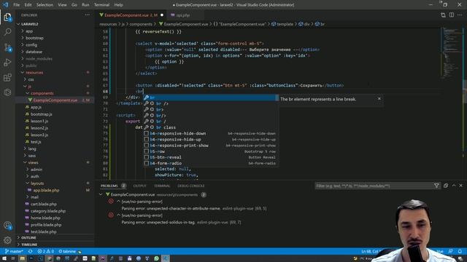Click the open changes icon in the editor toolbar
Image resolution: width=467 pixels, height=262 pixels.
click(443, 15)
